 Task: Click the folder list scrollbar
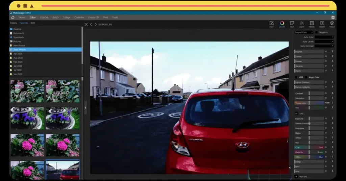pyautogui.click(x=82, y=46)
